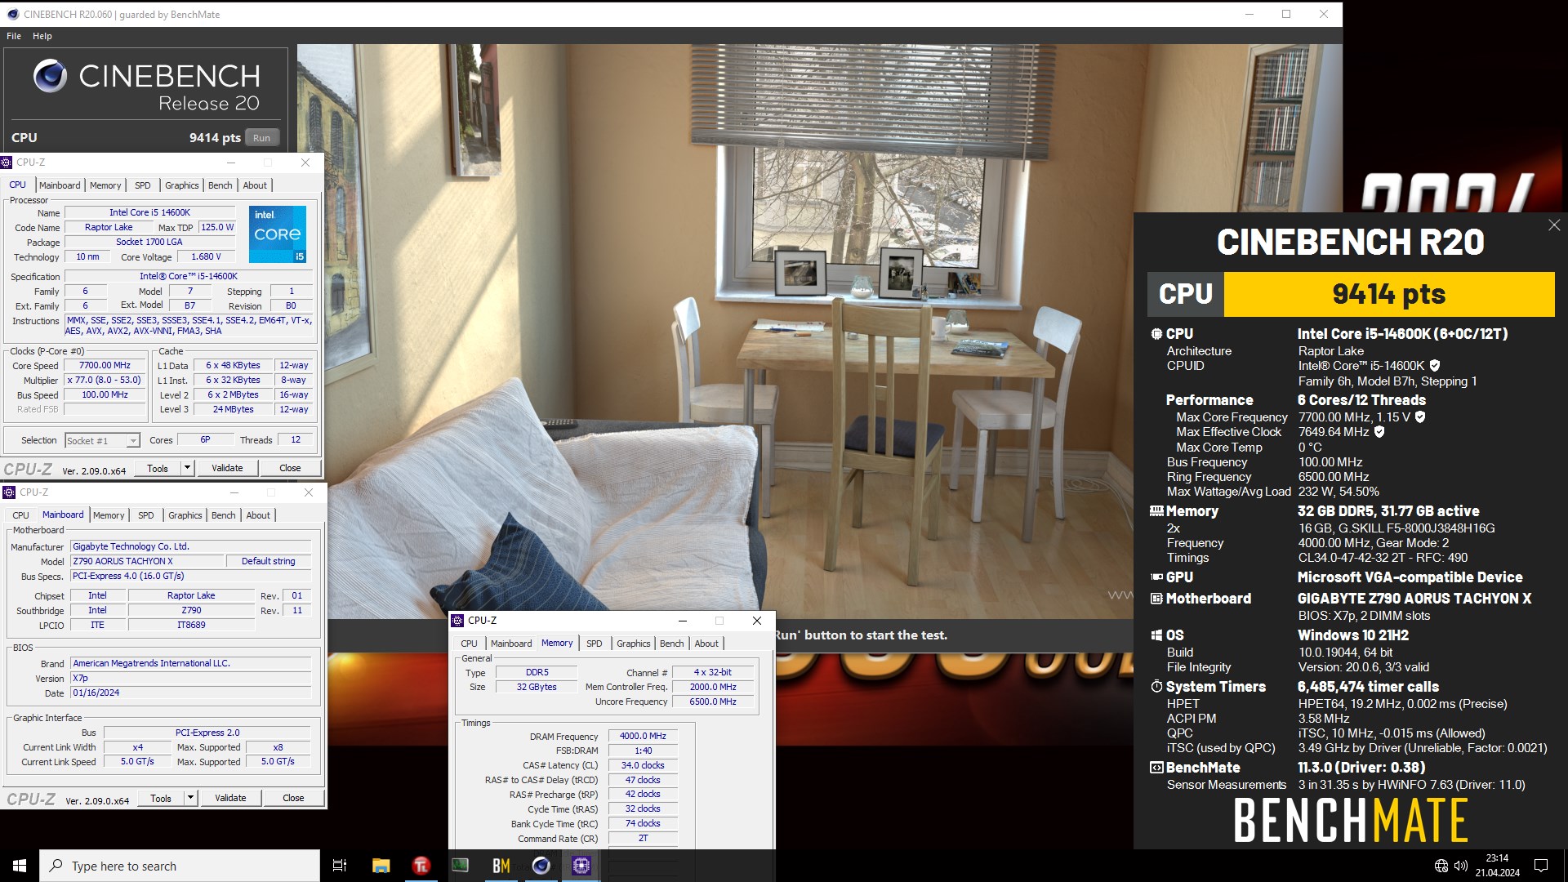Open File Explorer from the taskbar

point(381,866)
